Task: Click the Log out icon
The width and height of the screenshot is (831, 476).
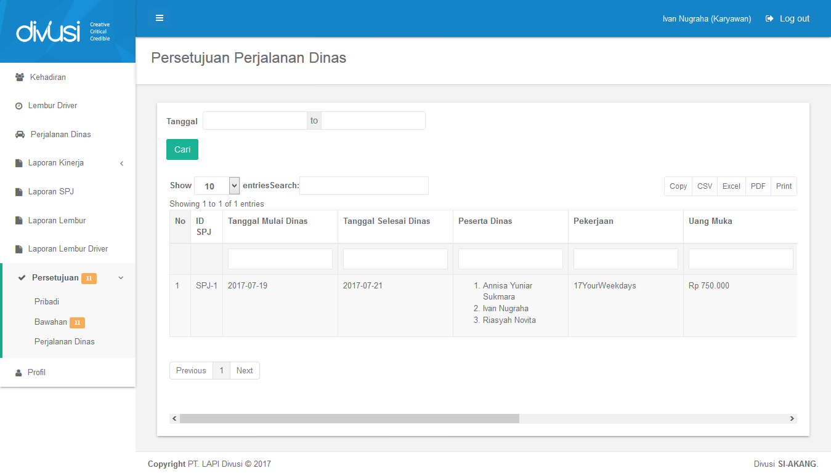Action: coord(769,18)
